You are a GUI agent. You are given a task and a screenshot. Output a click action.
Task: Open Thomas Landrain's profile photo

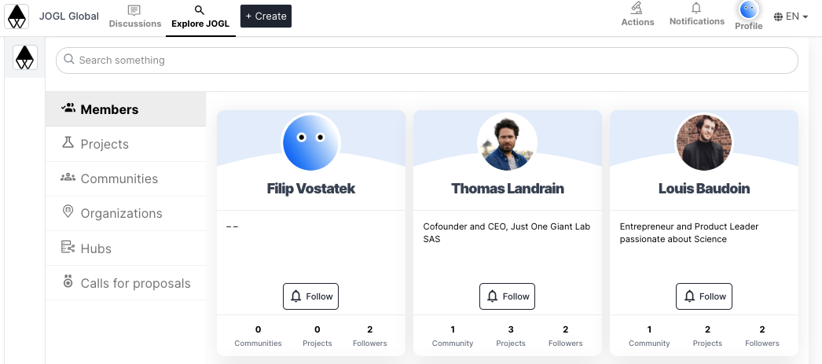point(507,142)
